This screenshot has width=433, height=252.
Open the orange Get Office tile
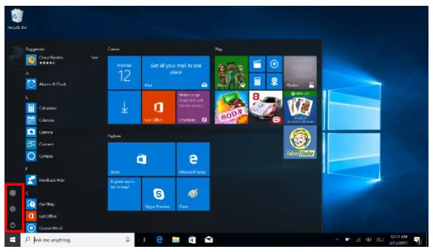158,108
